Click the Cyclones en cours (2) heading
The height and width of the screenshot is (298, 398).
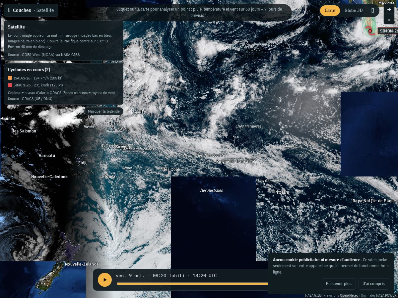click(29, 70)
